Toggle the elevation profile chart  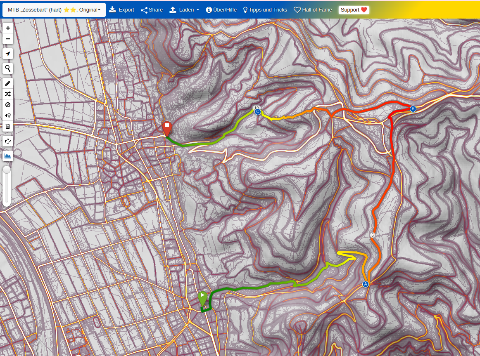point(8,156)
